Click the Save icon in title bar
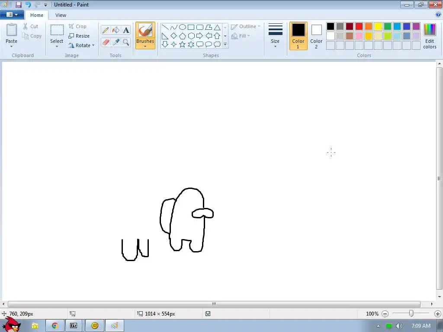Viewport: 443px width, 332px height. click(18, 4)
